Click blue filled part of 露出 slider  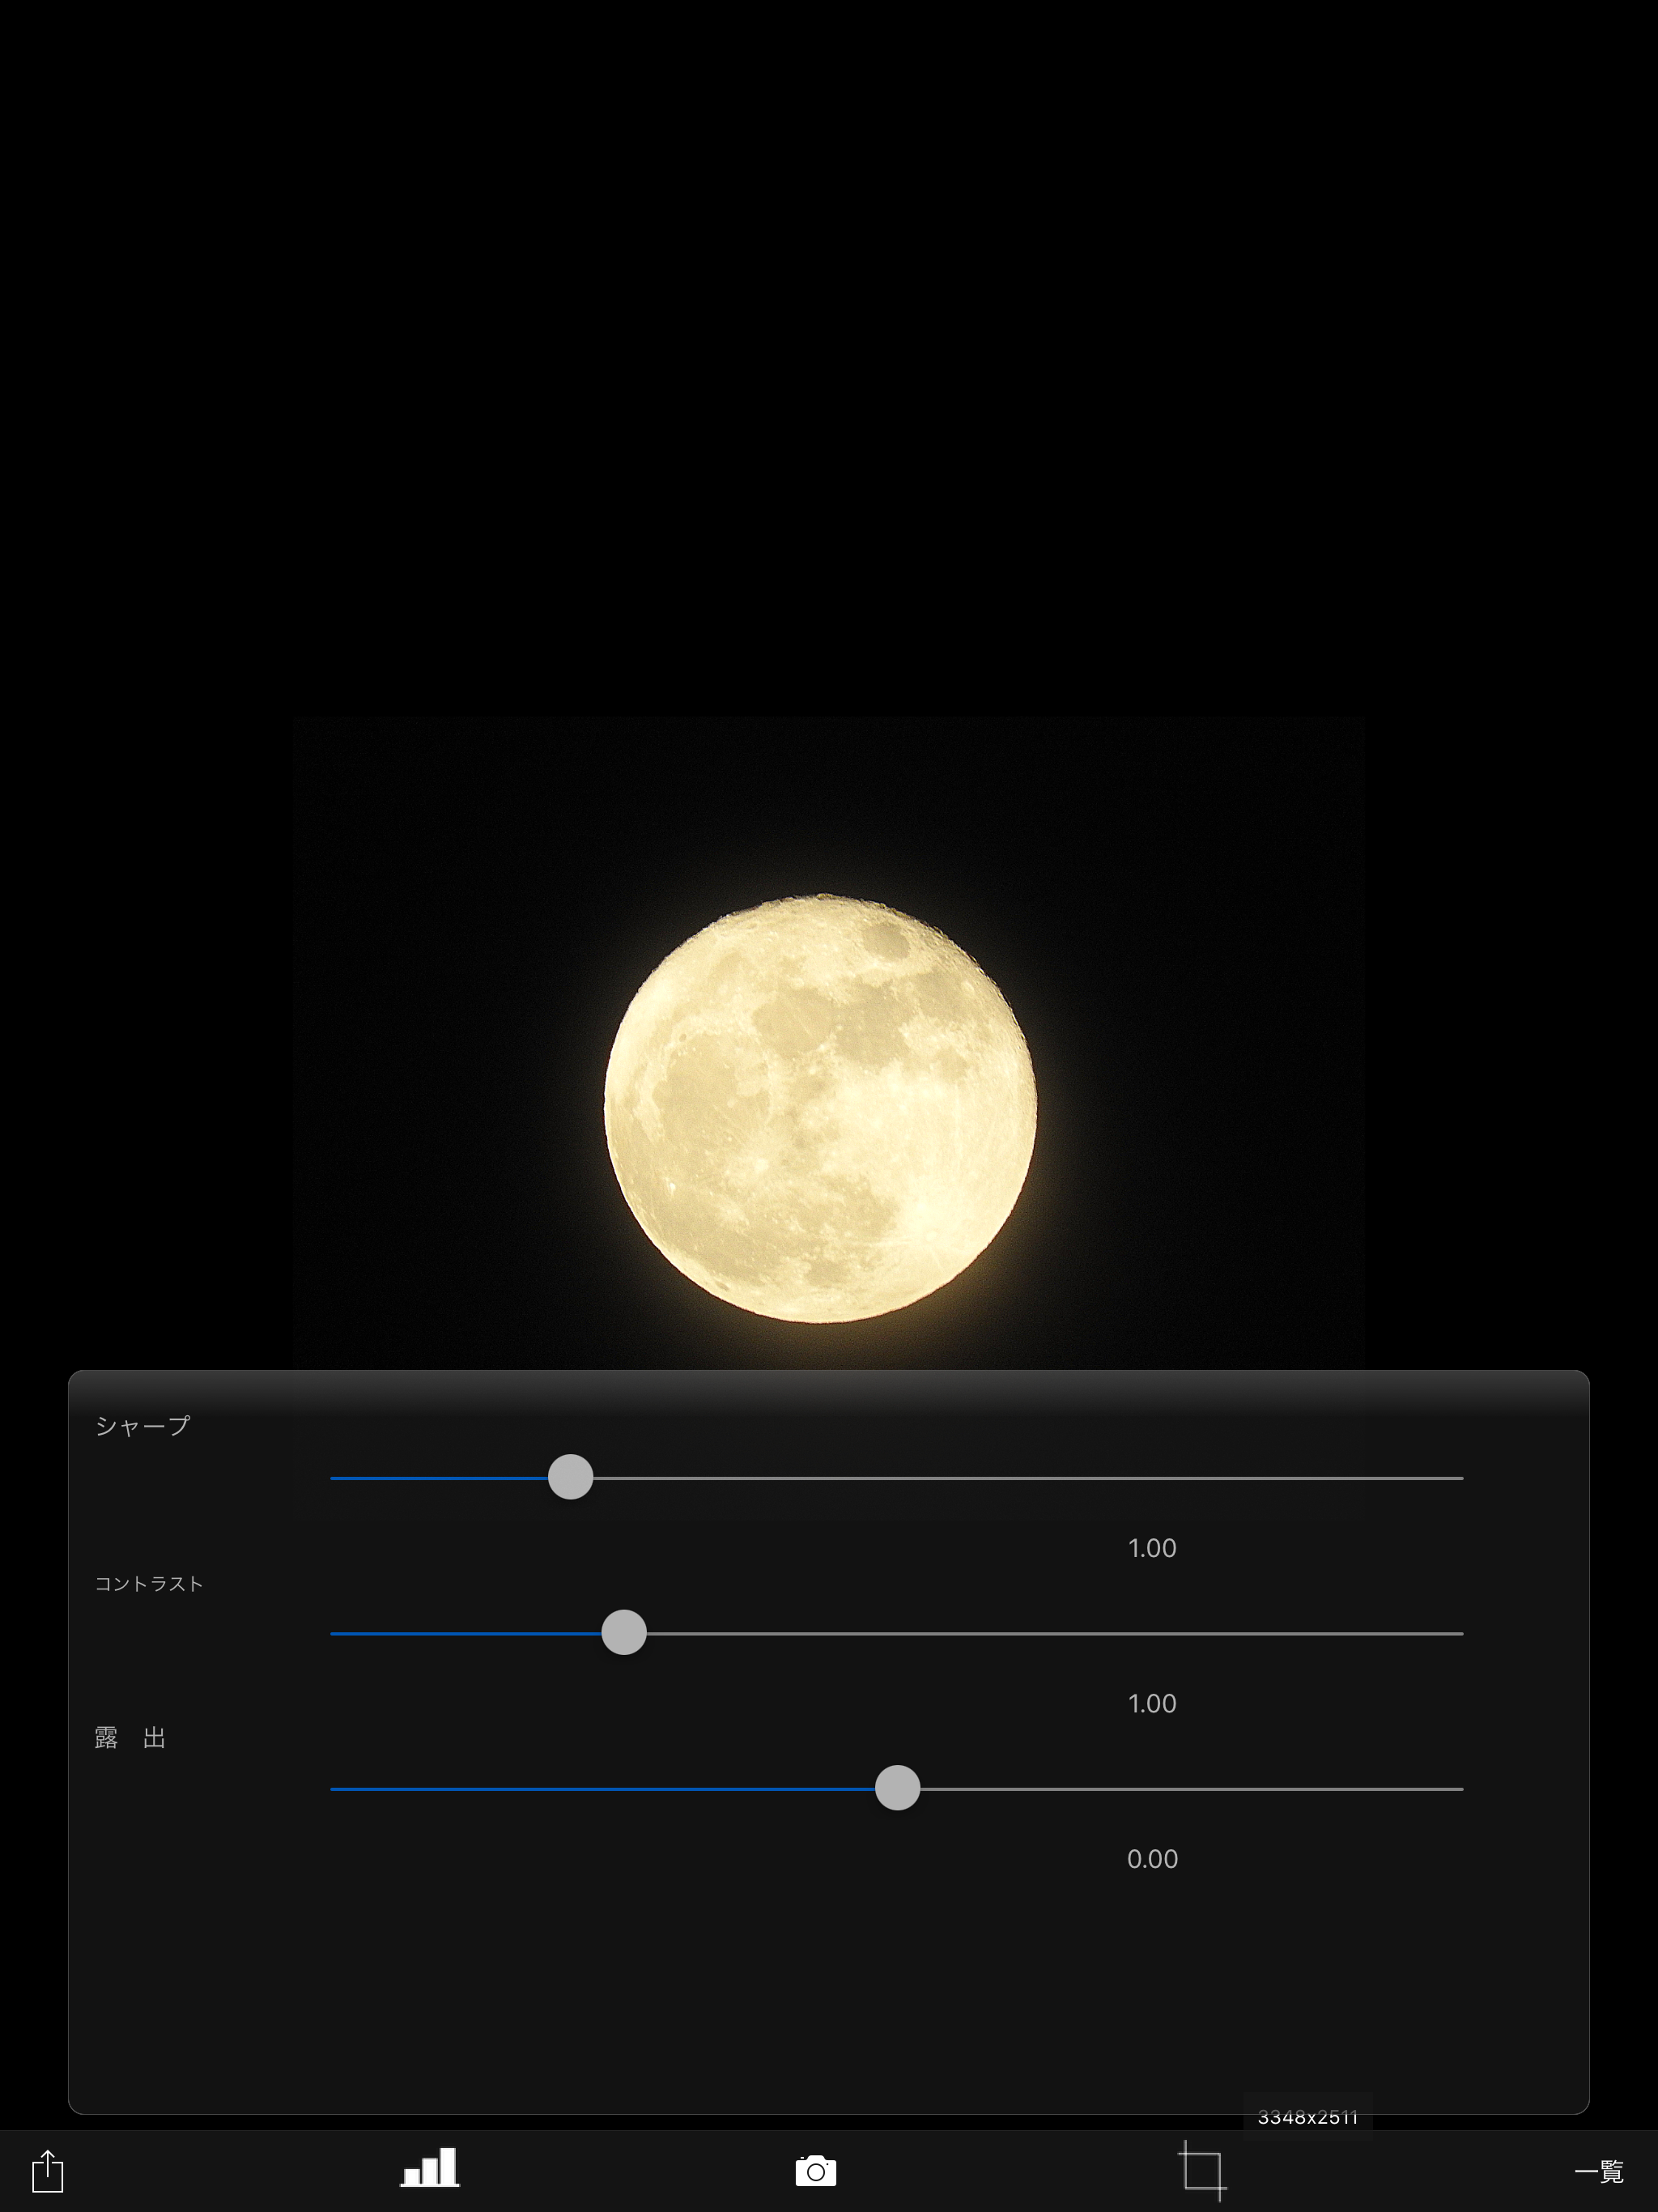click(600, 1788)
